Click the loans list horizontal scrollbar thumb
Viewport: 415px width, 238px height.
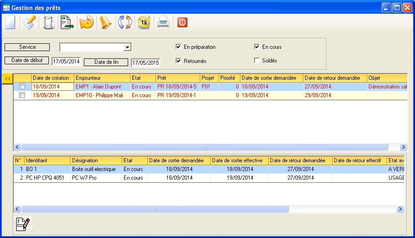205,147
